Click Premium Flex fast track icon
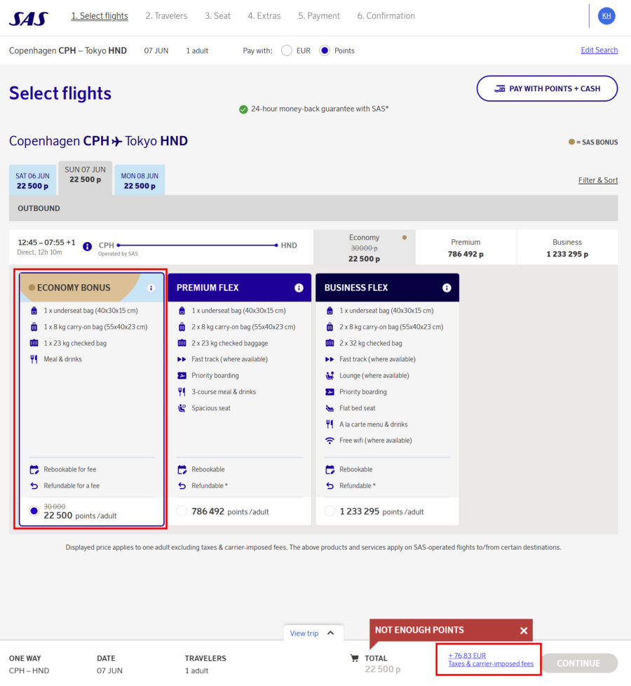Viewport: 631px width, 686px height. [x=182, y=359]
